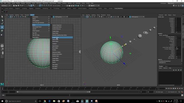Click the IPR render icon
184x103 pixels.
click(x=72, y=6)
